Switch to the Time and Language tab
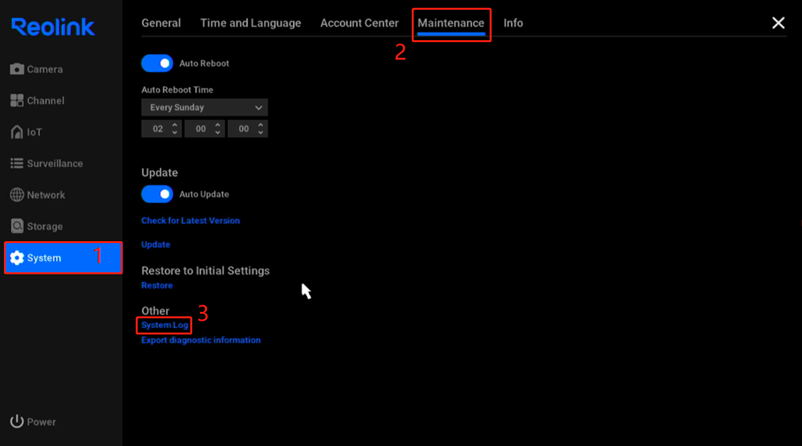Viewport: 802px width, 446px height. click(x=251, y=23)
